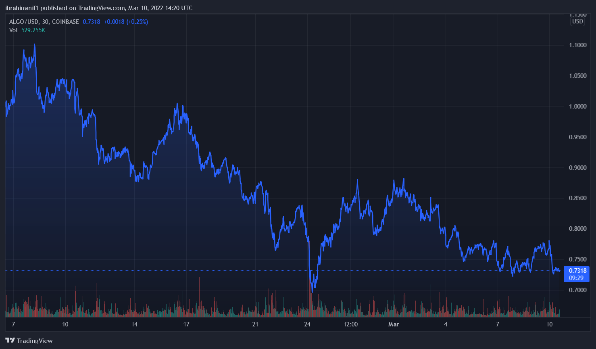Click the Vol indicator legend label
Viewport: 596px width, 349px height.
point(13,30)
